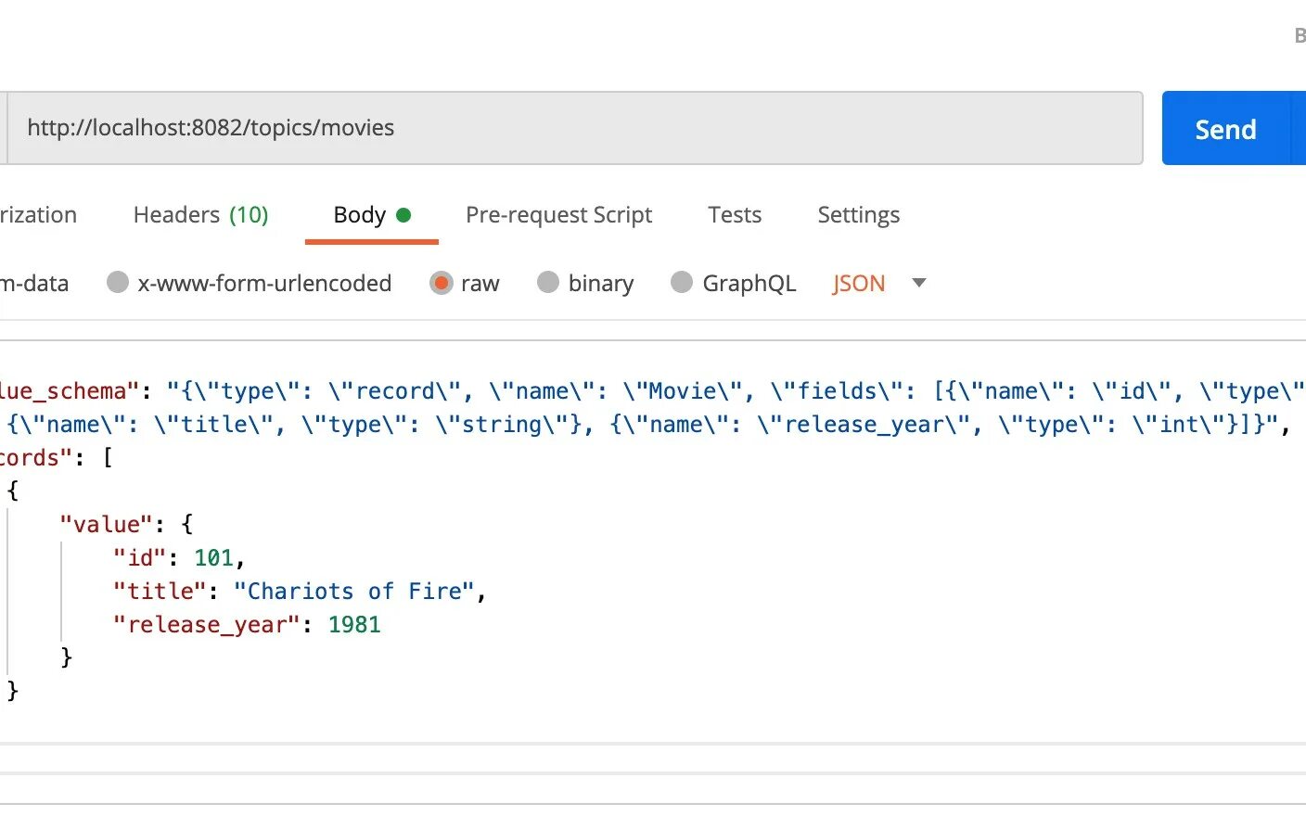Open the Tests tab

pyautogui.click(x=735, y=215)
